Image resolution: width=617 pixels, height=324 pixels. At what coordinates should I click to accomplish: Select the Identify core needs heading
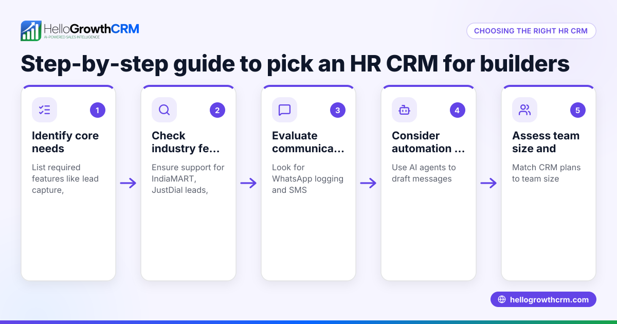[65, 142]
